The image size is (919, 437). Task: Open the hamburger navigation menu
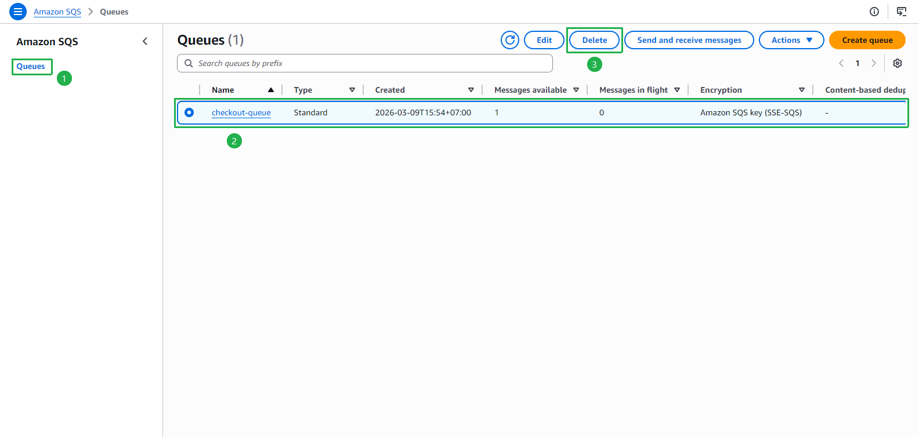click(x=18, y=12)
